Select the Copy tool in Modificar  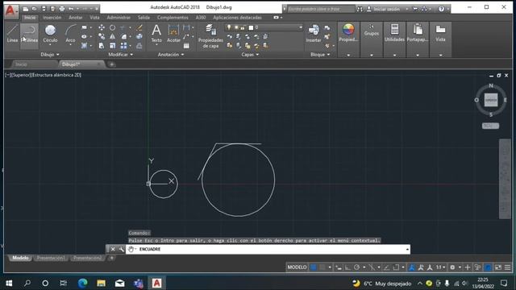[102, 36]
